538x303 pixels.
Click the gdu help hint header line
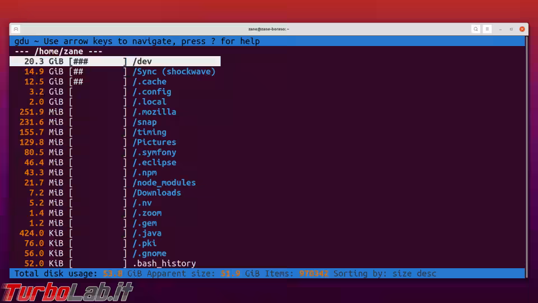(x=137, y=41)
